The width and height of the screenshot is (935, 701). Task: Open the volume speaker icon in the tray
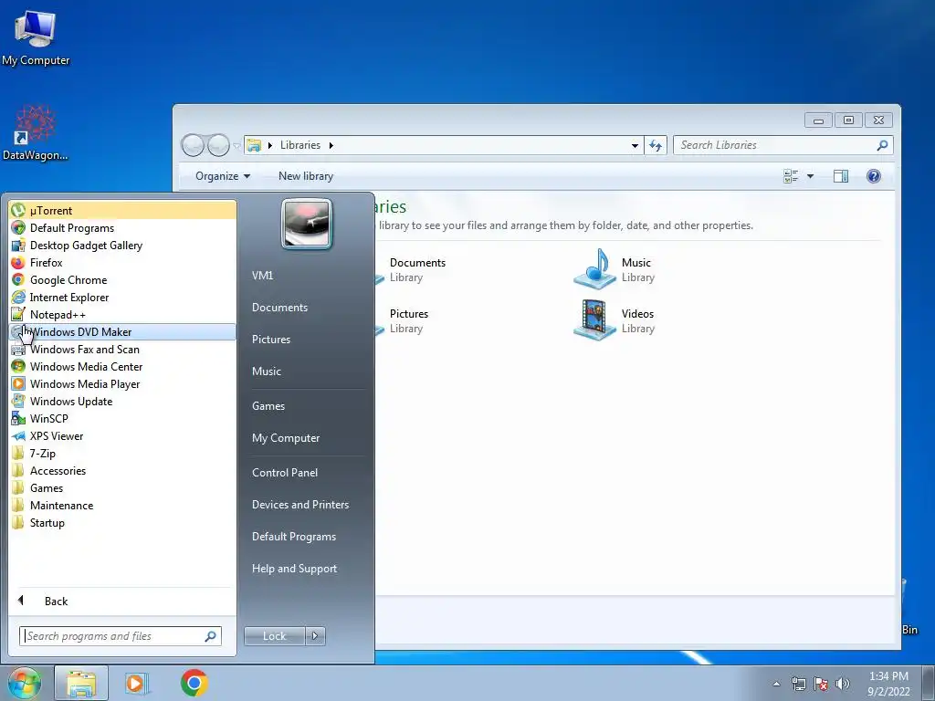842,684
